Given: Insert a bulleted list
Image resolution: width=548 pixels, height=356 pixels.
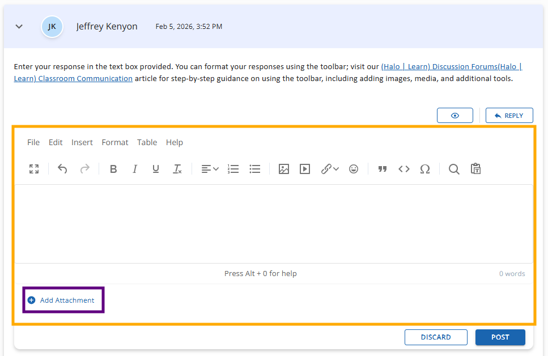Looking at the screenshot, I should pyautogui.click(x=254, y=169).
